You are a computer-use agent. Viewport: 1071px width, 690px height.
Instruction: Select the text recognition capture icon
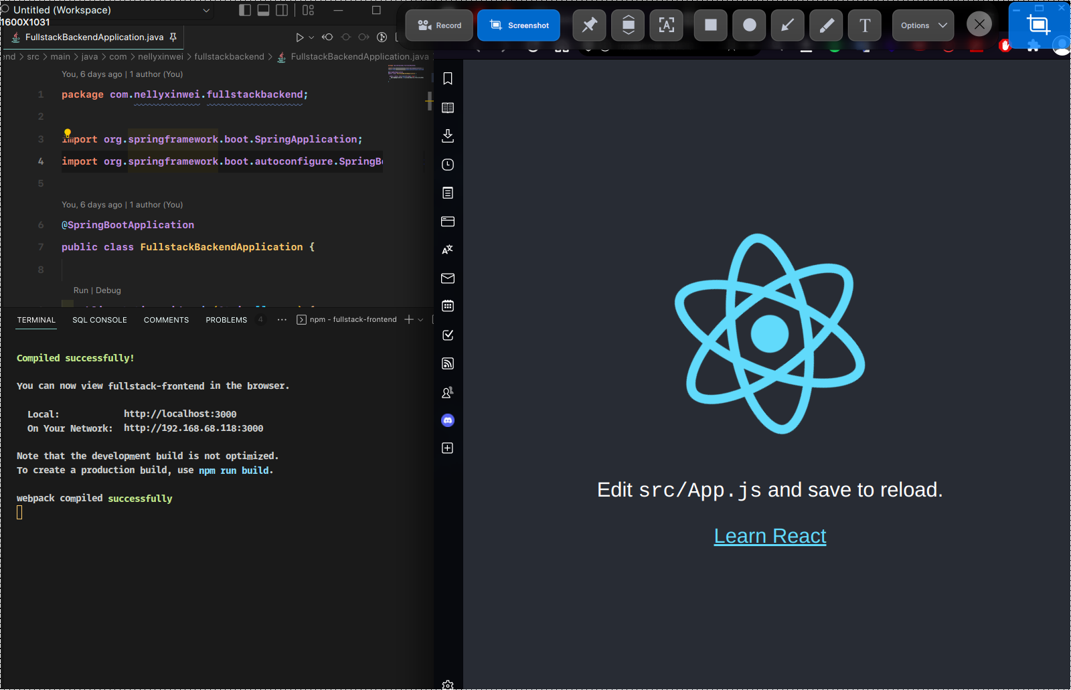point(667,25)
